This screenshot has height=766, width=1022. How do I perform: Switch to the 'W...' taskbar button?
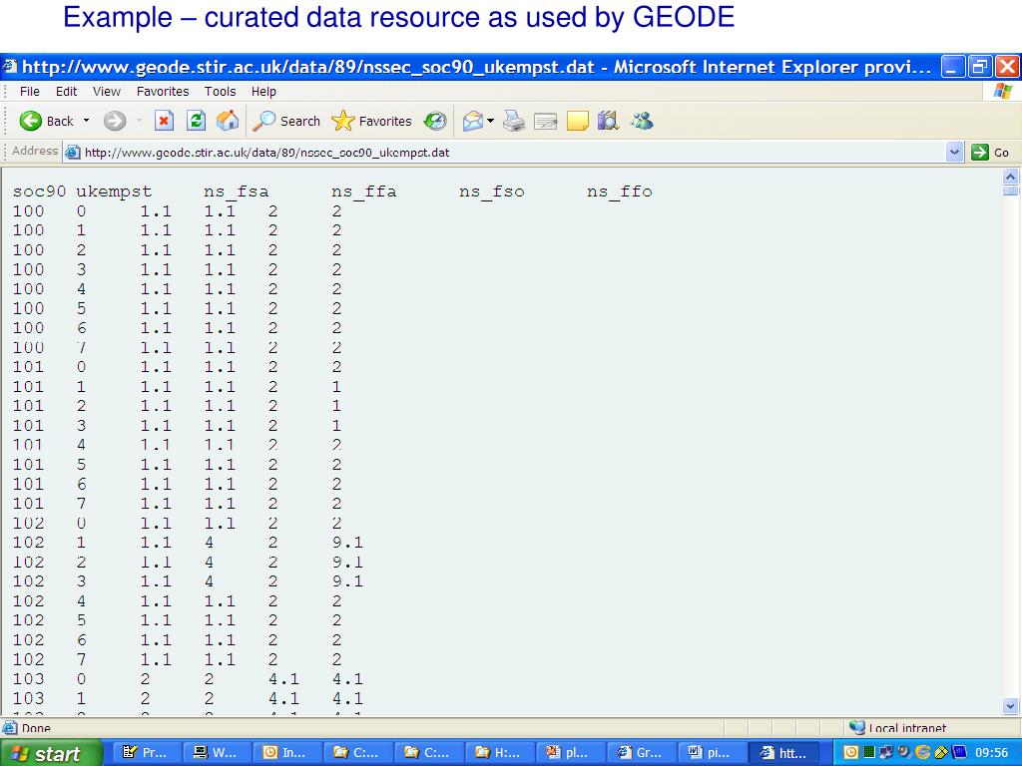click(x=217, y=753)
